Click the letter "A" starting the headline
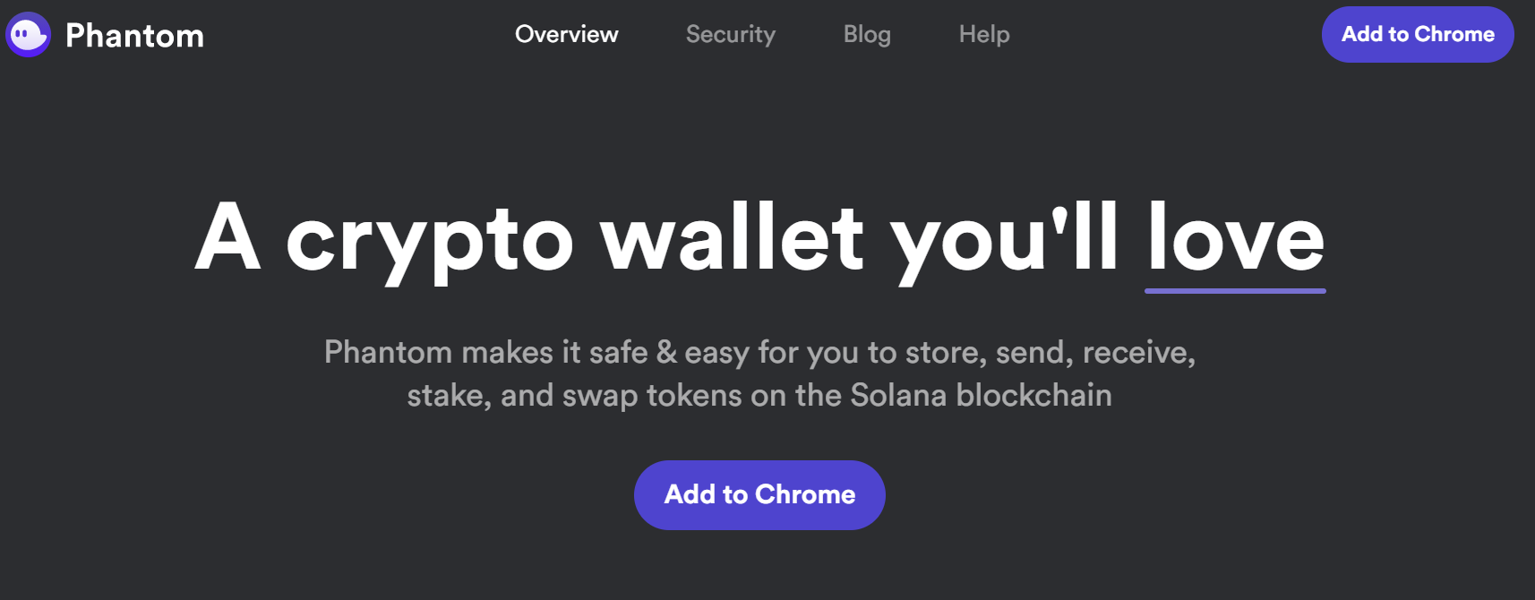1535x600 pixels. 228,236
